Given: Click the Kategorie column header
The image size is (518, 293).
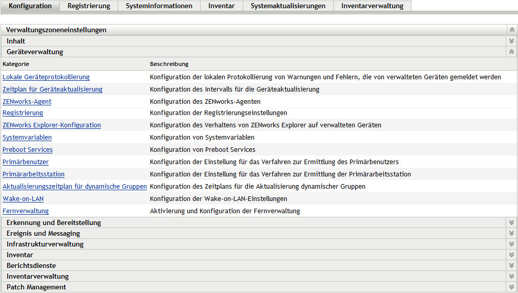Looking at the screenshot, I should 16,64.
